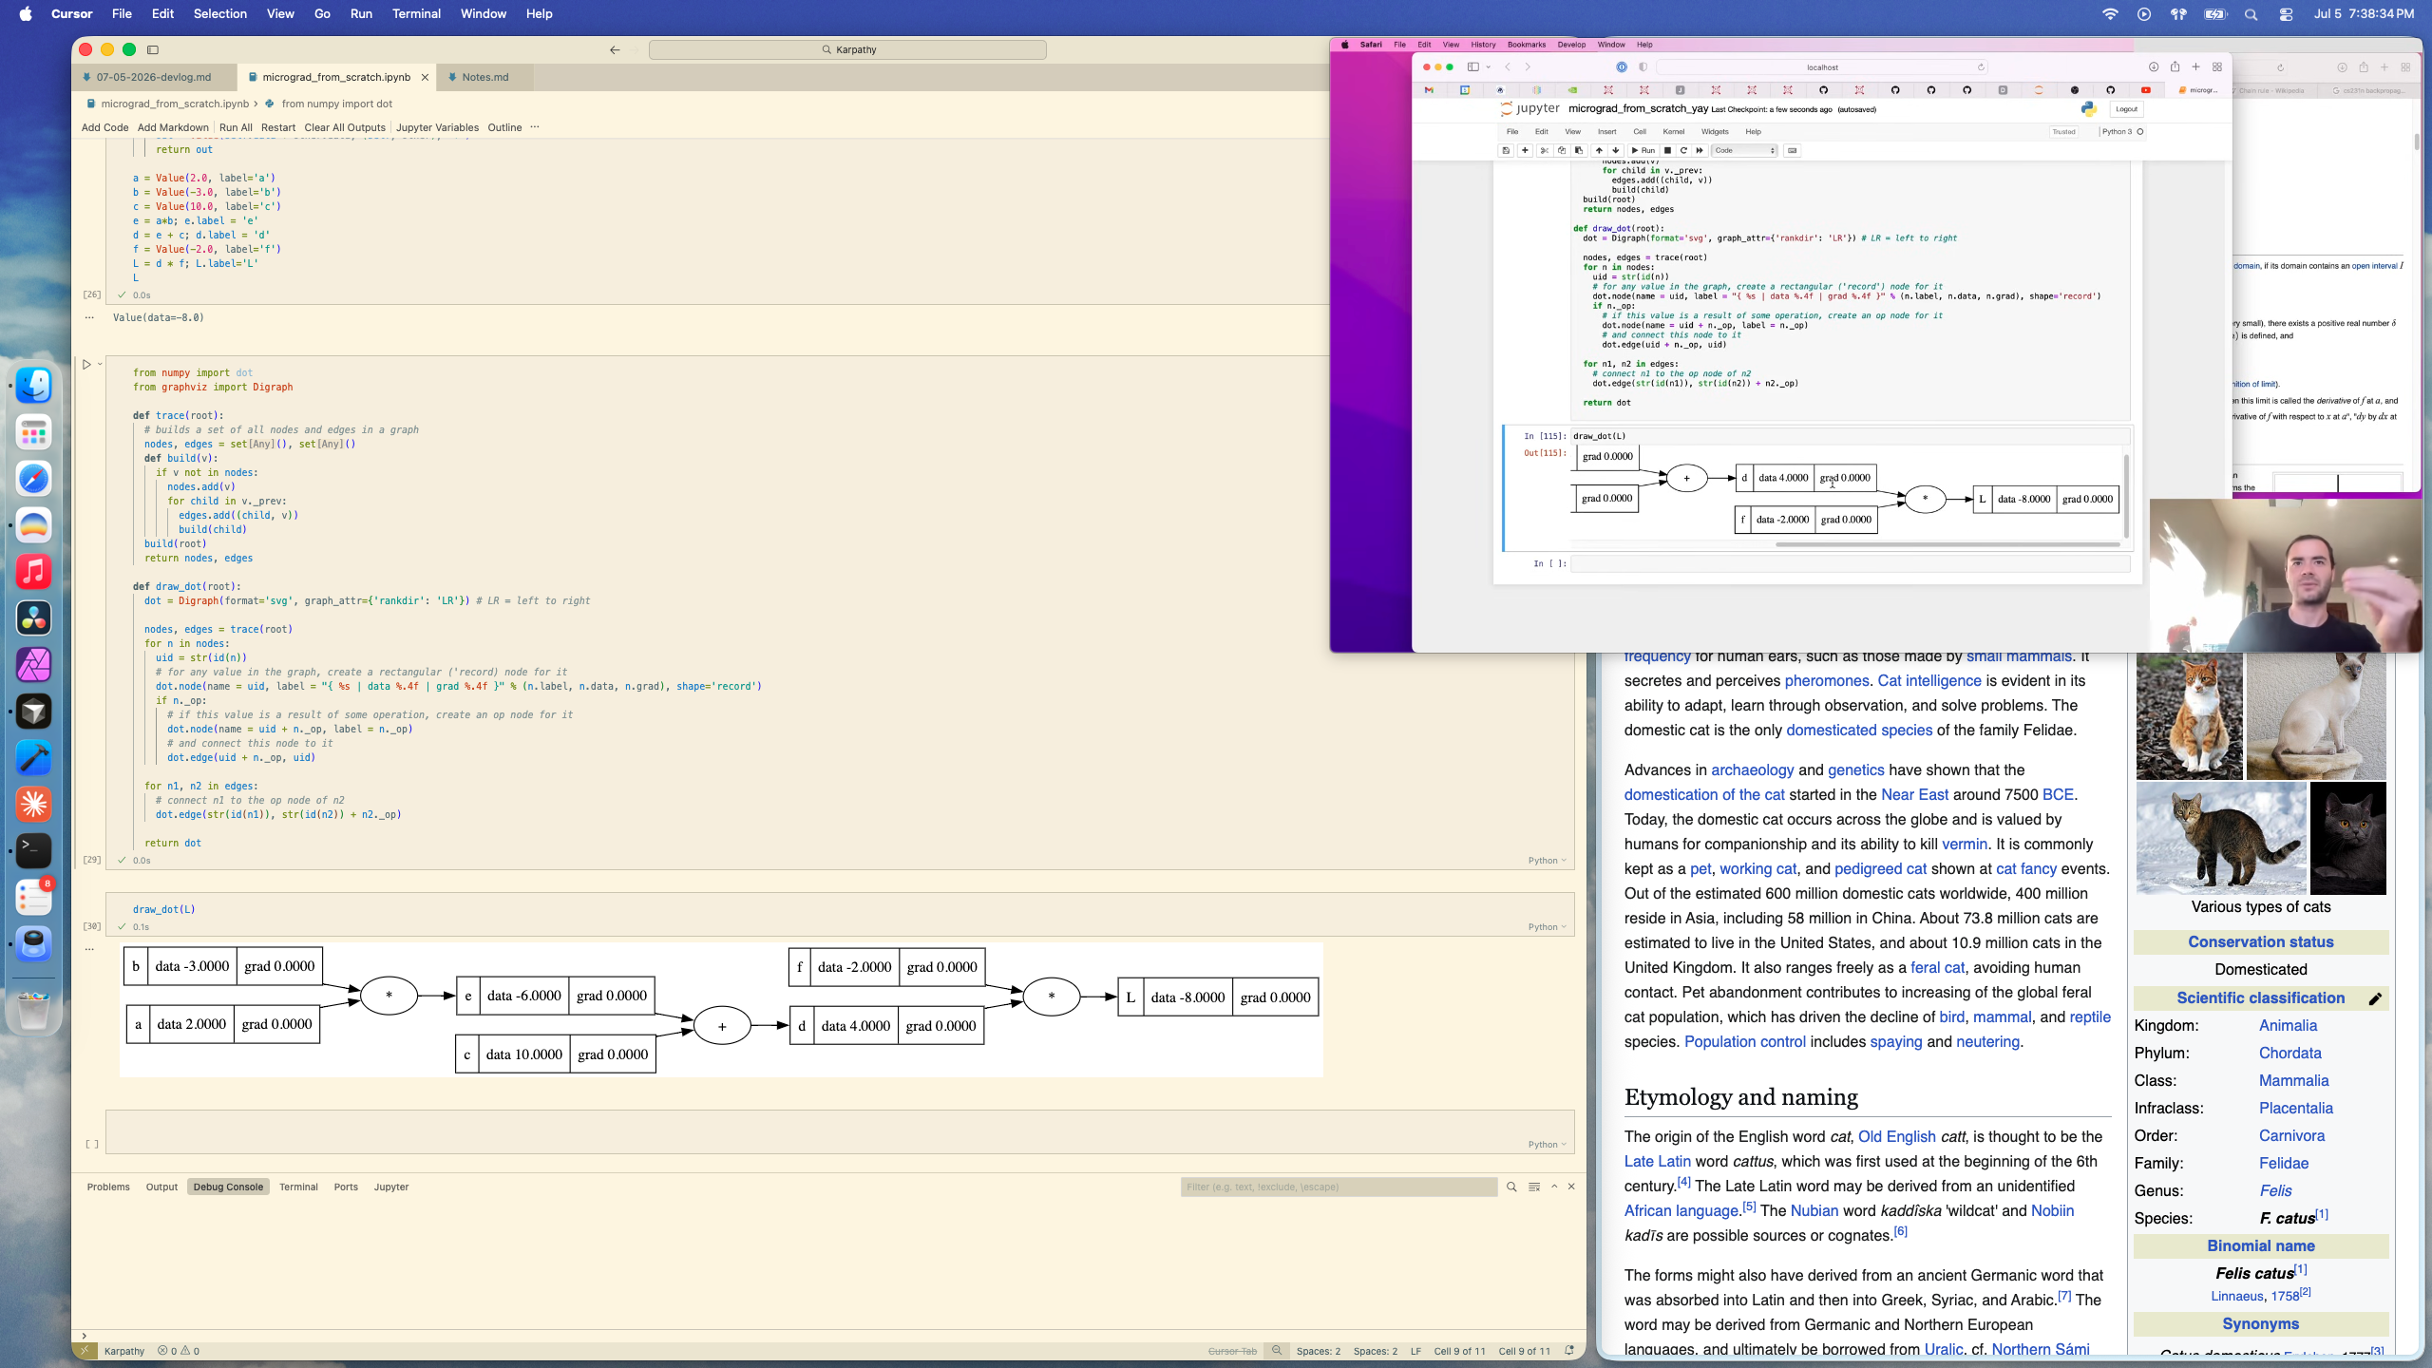Viewport: 2432px width, 1368px height.
Task: Run the cell starting 'from numpy import dot'
Action: click(86, 364)
